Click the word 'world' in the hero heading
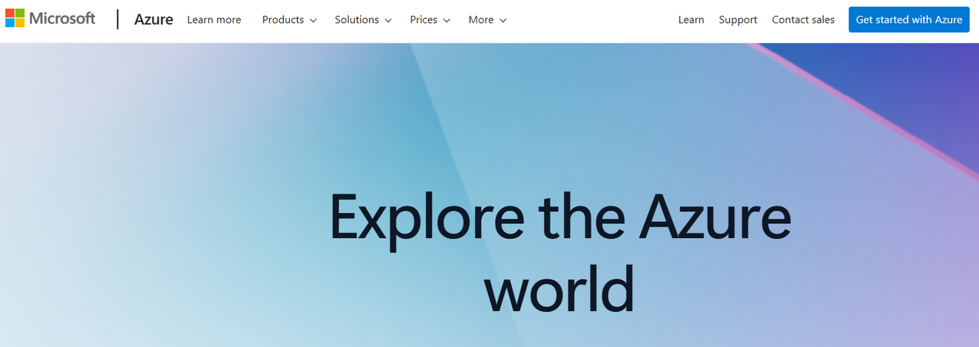 pos(560,289)
